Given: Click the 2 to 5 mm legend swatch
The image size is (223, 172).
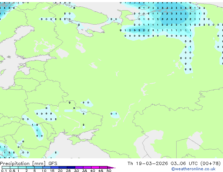Looking at the screenshot, I should 30,167.
